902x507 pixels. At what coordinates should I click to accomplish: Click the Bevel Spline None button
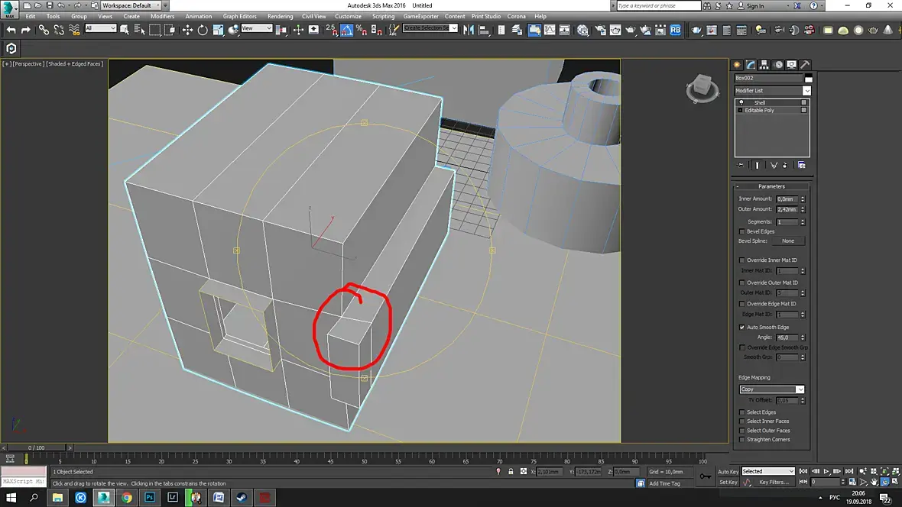pos(787,241)
